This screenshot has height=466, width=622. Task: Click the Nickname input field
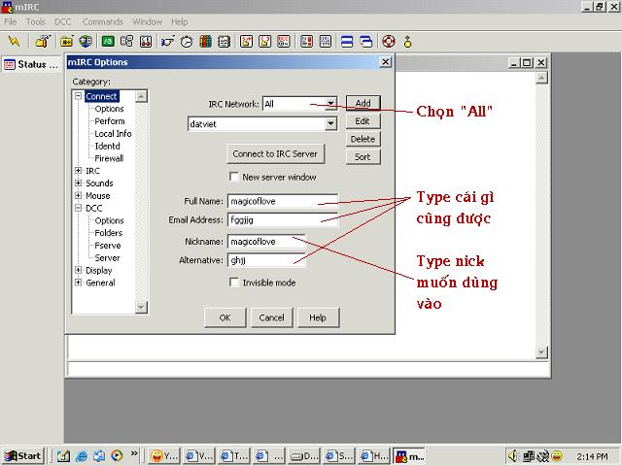266,242
